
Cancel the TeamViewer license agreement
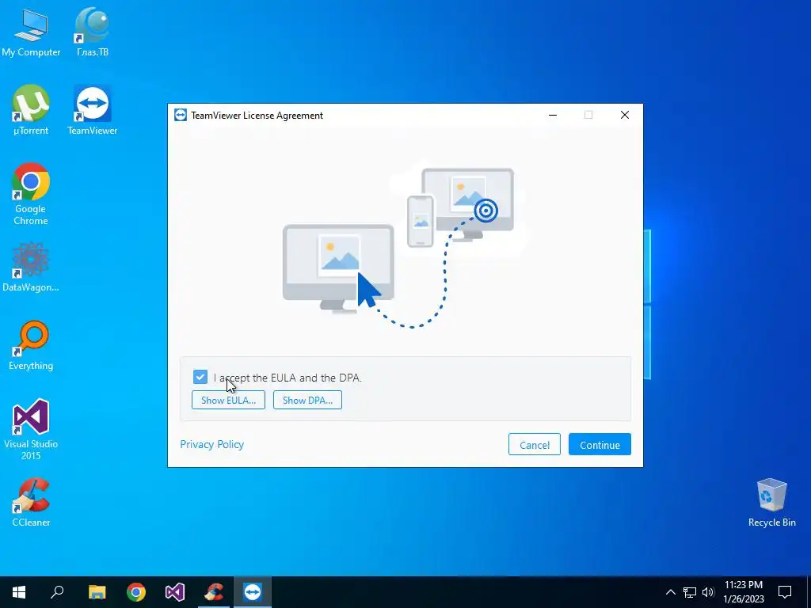(535, 445)
